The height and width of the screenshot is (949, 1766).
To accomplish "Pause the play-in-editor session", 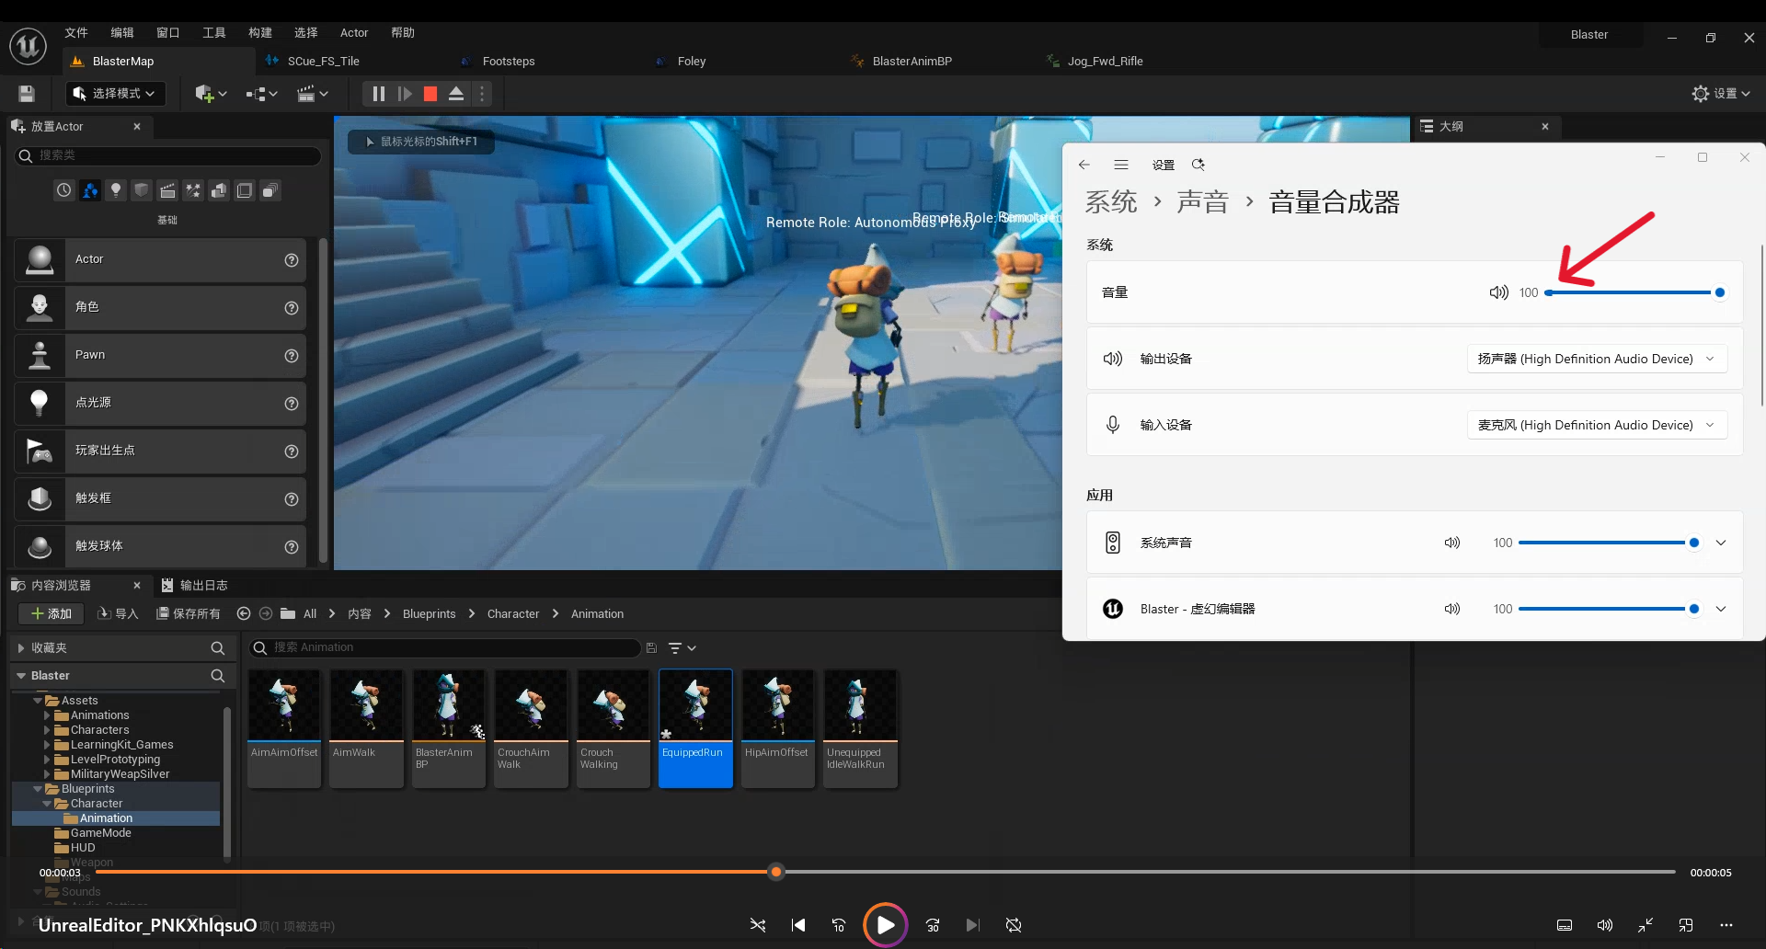I will click(378, 94).
